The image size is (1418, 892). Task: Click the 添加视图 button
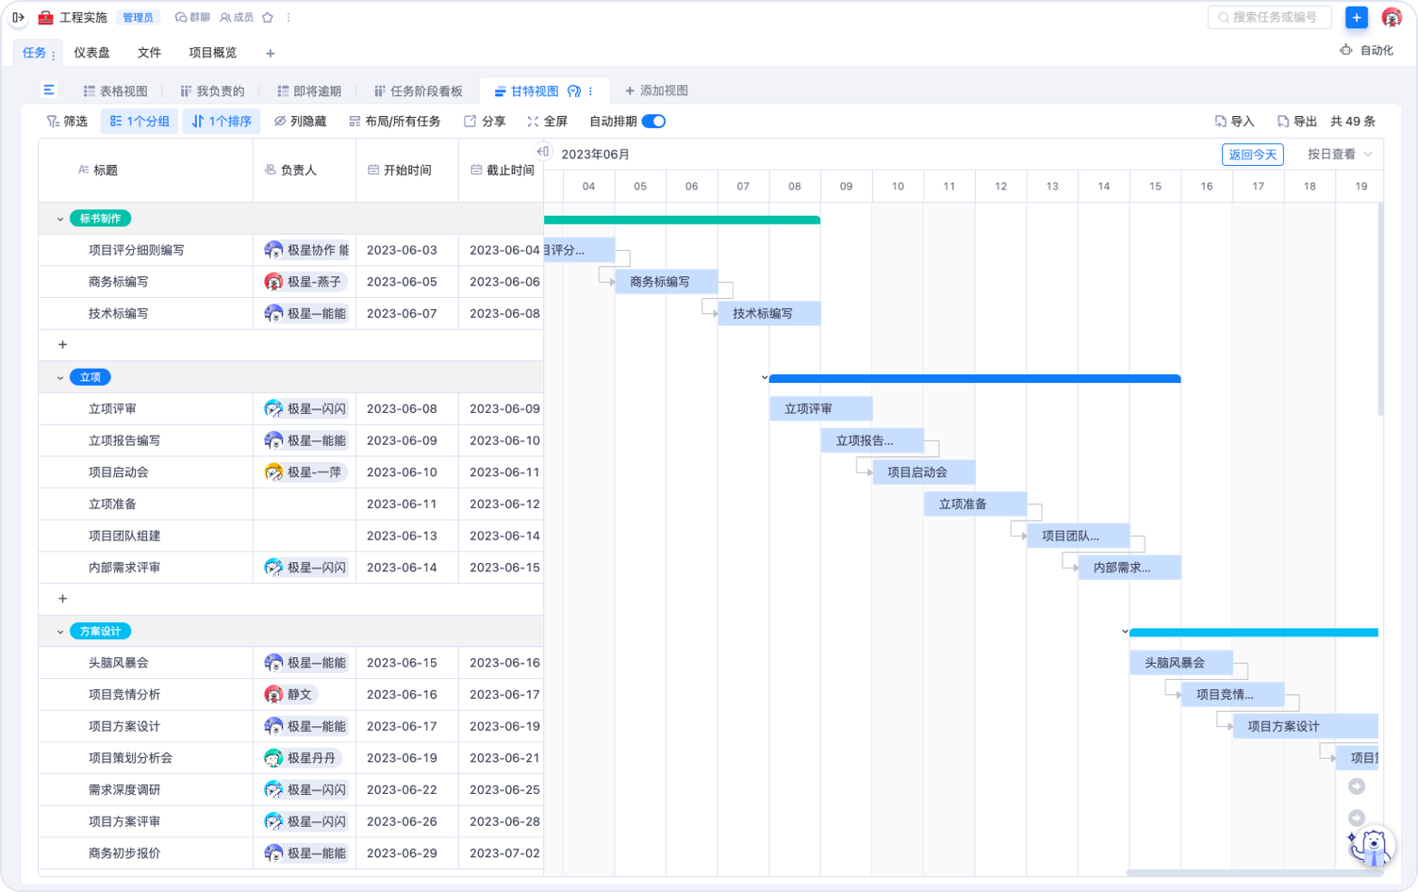point(656,91)
